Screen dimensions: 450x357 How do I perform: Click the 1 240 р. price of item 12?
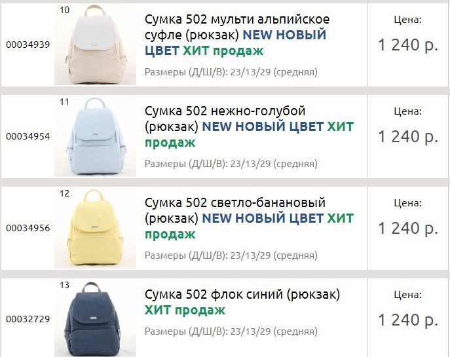[408, 229]
